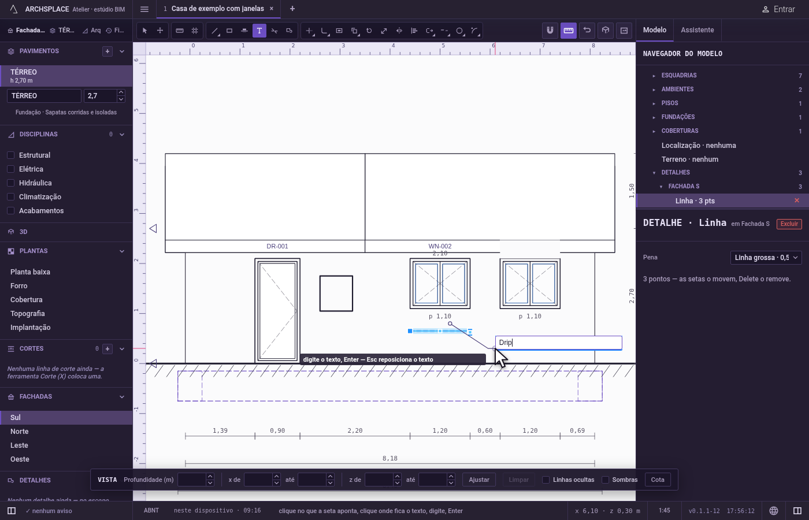Pick the rectangle drawing tool
809x520 pixels.
pyautogui.click(x=229, y=31)
